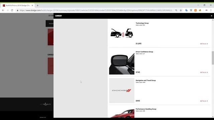214x120 pixels.
Task: Click the Driver Confidence Group title
Action: click(x=144, y=52)
